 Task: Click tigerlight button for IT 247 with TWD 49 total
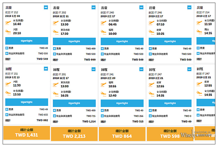point(170,103)
